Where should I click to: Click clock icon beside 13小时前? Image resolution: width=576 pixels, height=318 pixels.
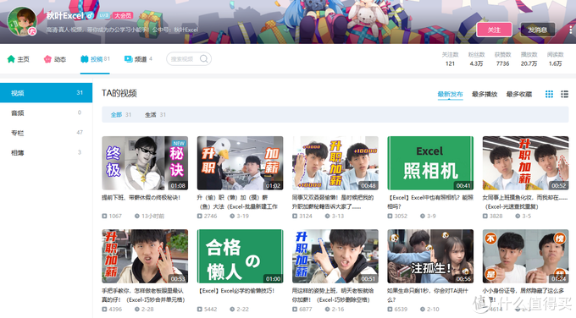[137, 216]
